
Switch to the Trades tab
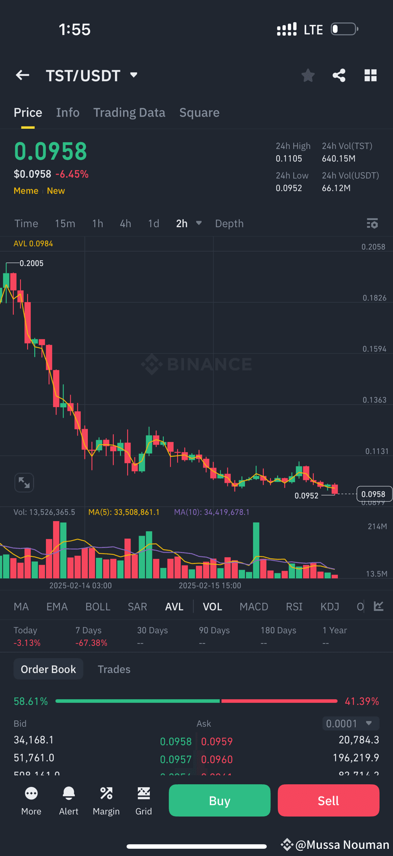point(114,669)
